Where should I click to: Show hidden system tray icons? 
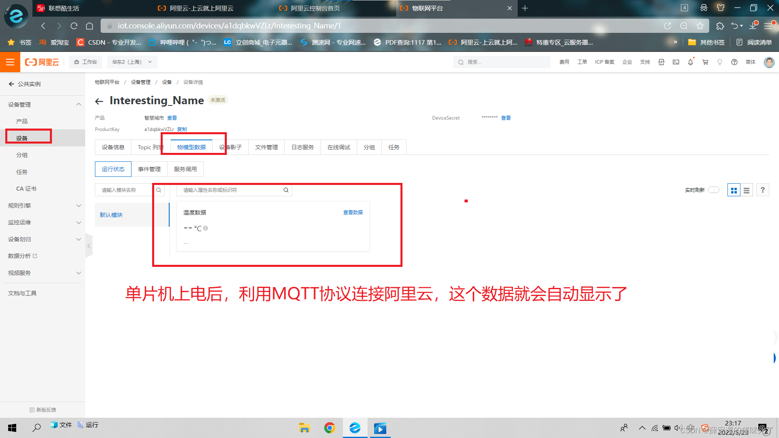coord(642,428)
